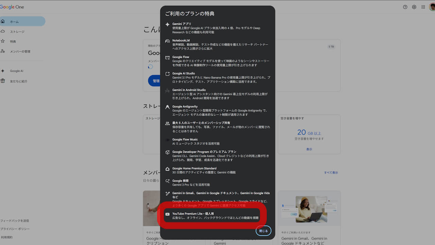Screen dimensions: 435x245
Task: Open 利用規約 link
Action: pyautogui.click(x=7, y=237)
